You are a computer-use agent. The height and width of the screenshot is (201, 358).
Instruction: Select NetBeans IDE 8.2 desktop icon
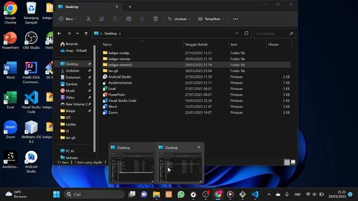pyautogui.click(x=31, y=132)
